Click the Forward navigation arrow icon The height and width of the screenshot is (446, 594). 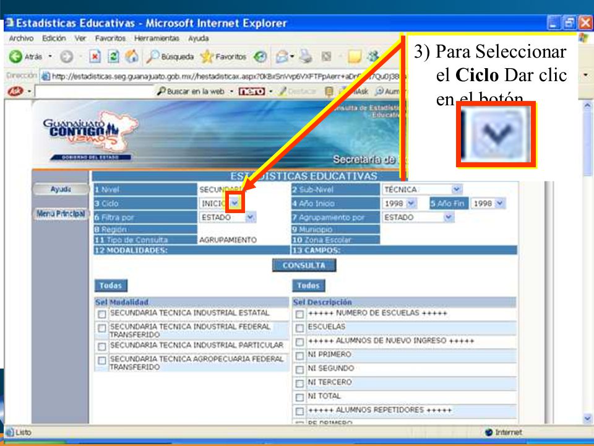[x=67, y=57]
